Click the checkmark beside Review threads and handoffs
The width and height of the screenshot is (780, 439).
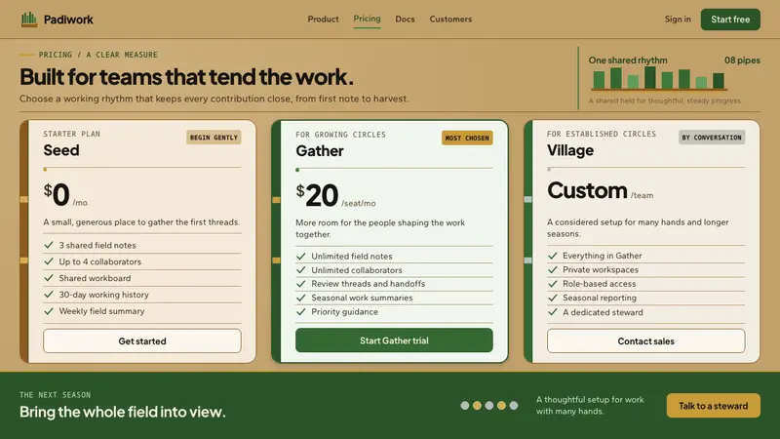point(301,284)
